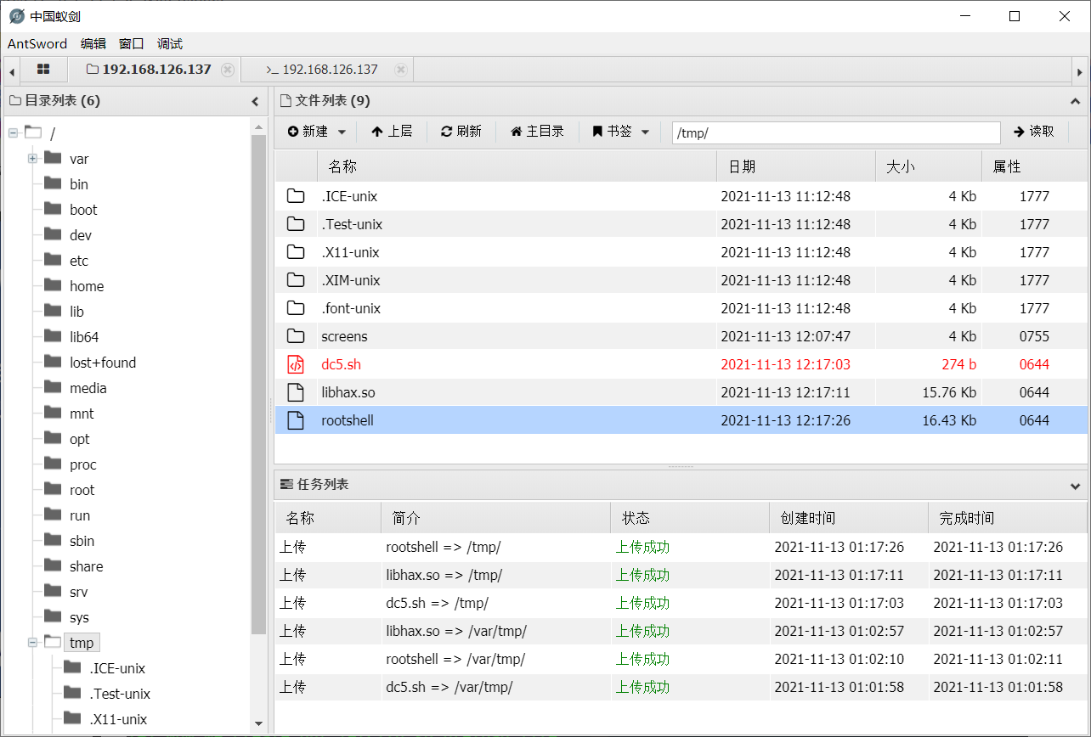This screenshot has width=1091, height=737.
Task: Click the /tmp/ path input field
Action: (836, 132)
